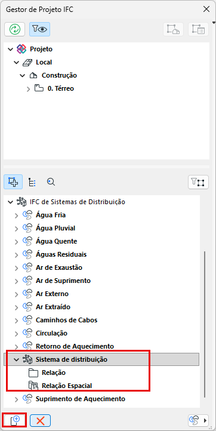
Task: Expand the 0. Térreo story node
Action: click(28, 89)
